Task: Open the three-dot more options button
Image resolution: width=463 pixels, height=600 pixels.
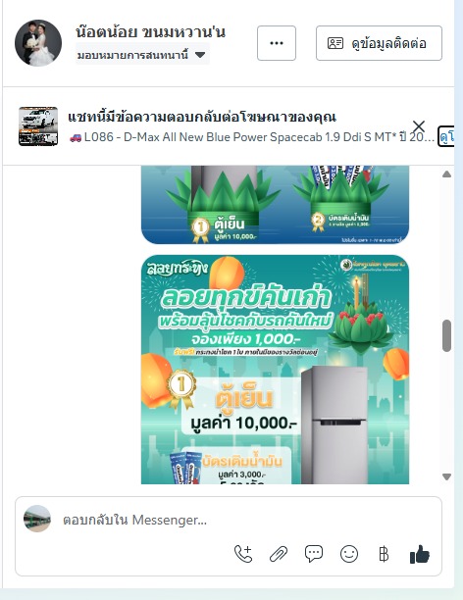Action: point(277,43)
